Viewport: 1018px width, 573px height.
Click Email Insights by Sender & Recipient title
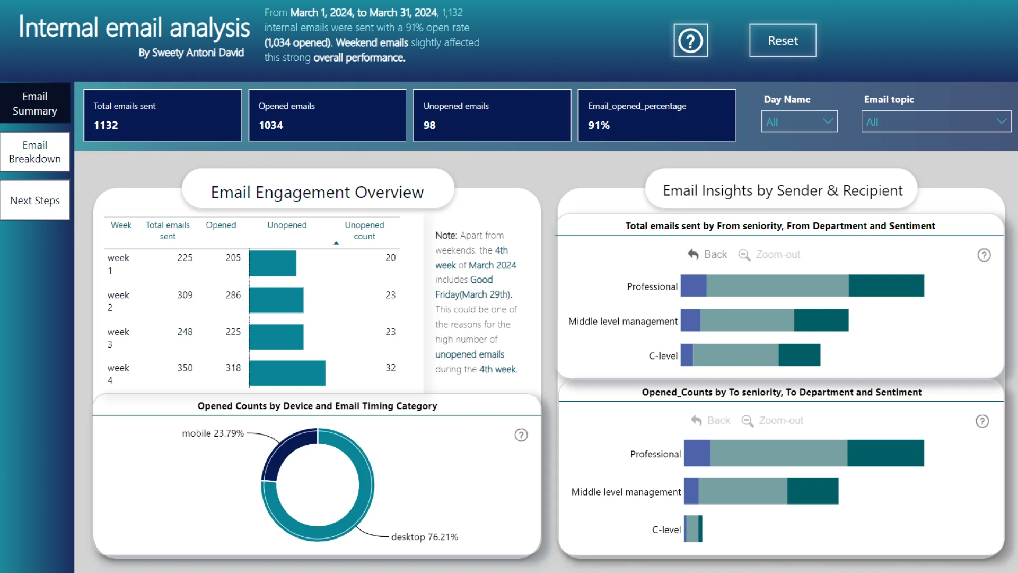click(x=783, y=190)
